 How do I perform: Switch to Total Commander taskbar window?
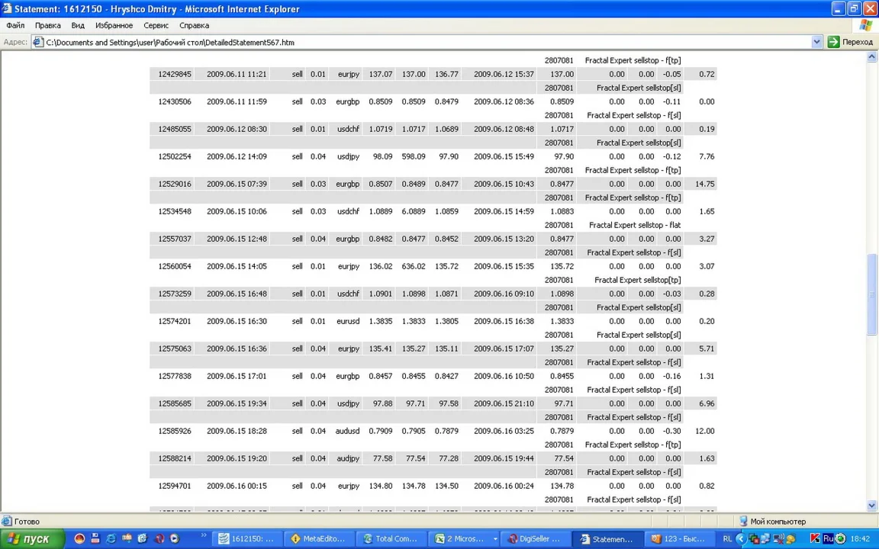pyautogui.click(x=391, y=539)
